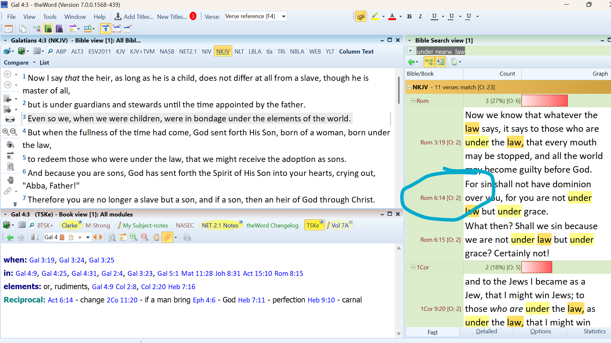This screenshot has width=611, height=343.
Task: Toggle the green Bible search binoculars icon
Action: [x=48, y=29]
